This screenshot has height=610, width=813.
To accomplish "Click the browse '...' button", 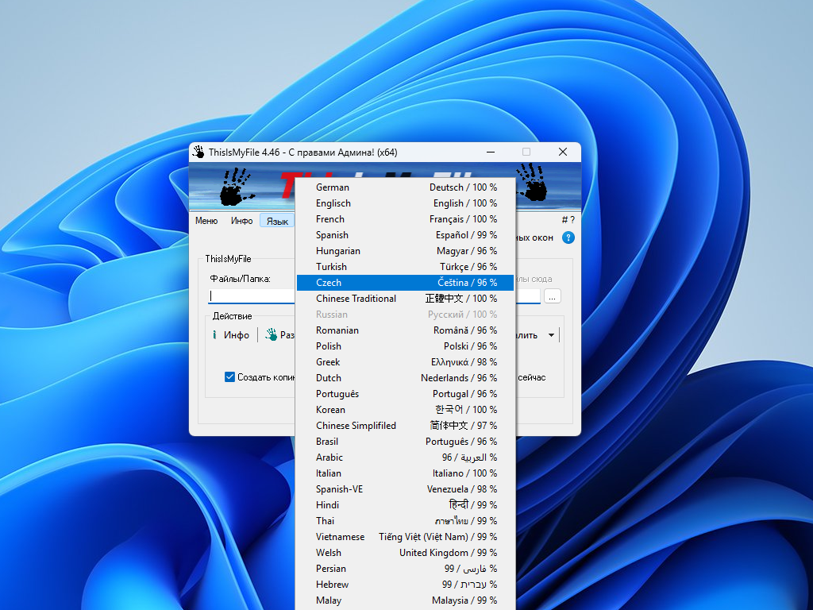I will tap(553, 295).
